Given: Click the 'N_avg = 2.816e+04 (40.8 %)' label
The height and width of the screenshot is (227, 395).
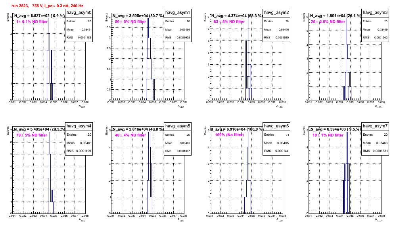Looking at the screenshot, I should (x=138, y=129).
